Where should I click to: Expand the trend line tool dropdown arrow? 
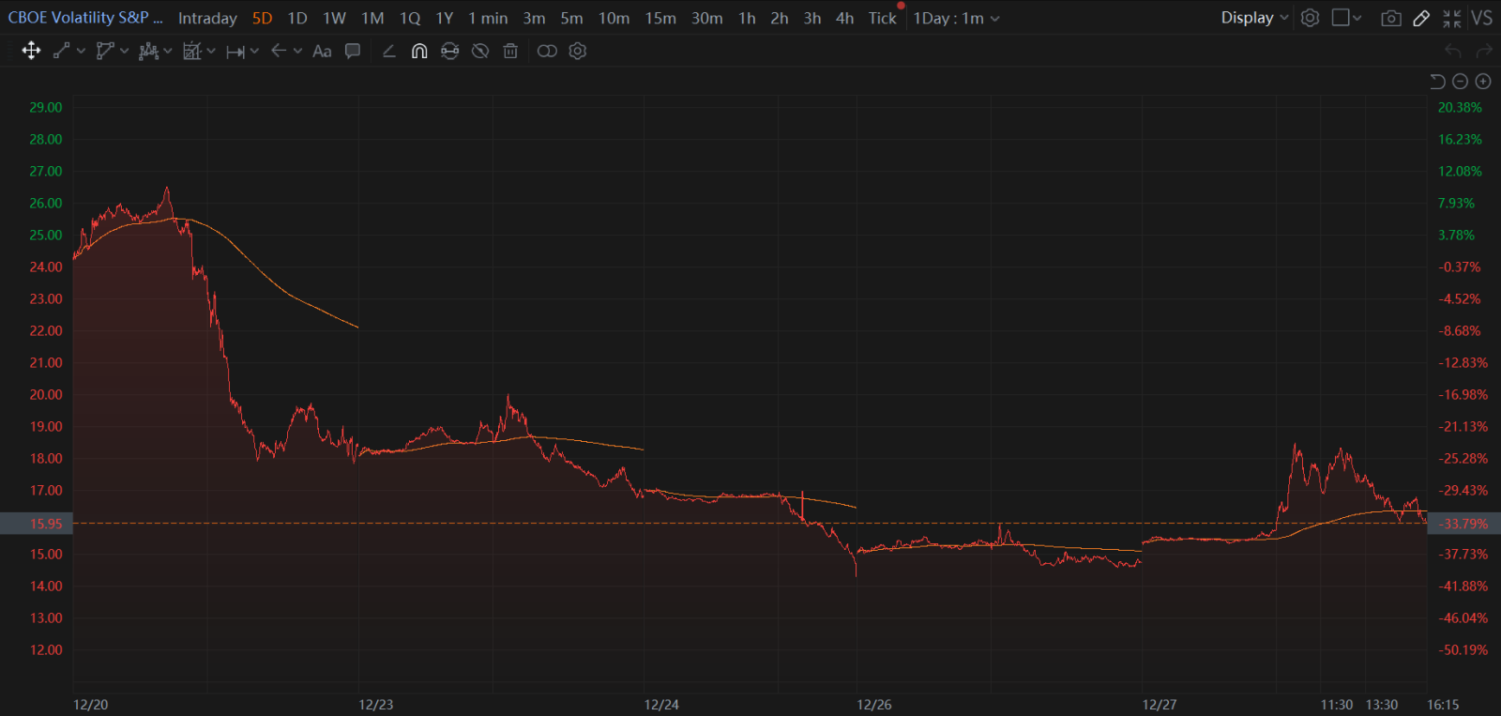point(81,51)
